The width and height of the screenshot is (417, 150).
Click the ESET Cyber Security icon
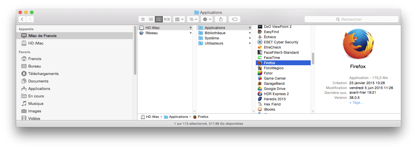pyautogui.click(x=260, y=42)
